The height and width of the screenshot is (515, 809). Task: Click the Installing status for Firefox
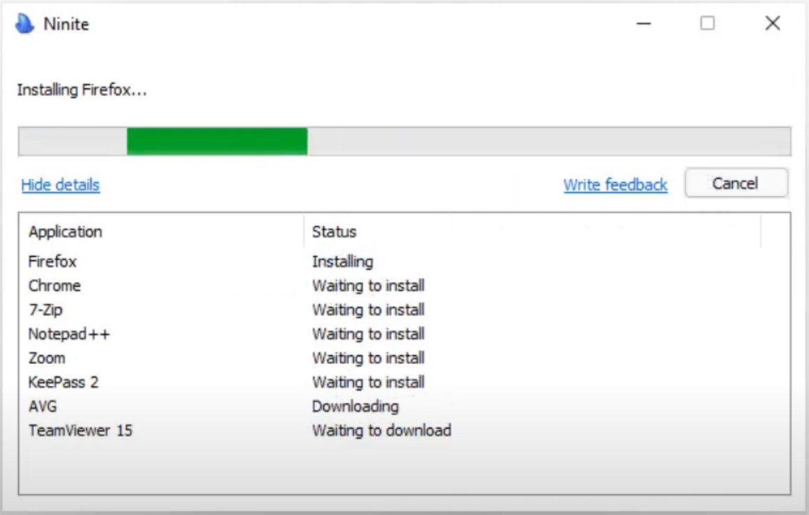[343, 262]
